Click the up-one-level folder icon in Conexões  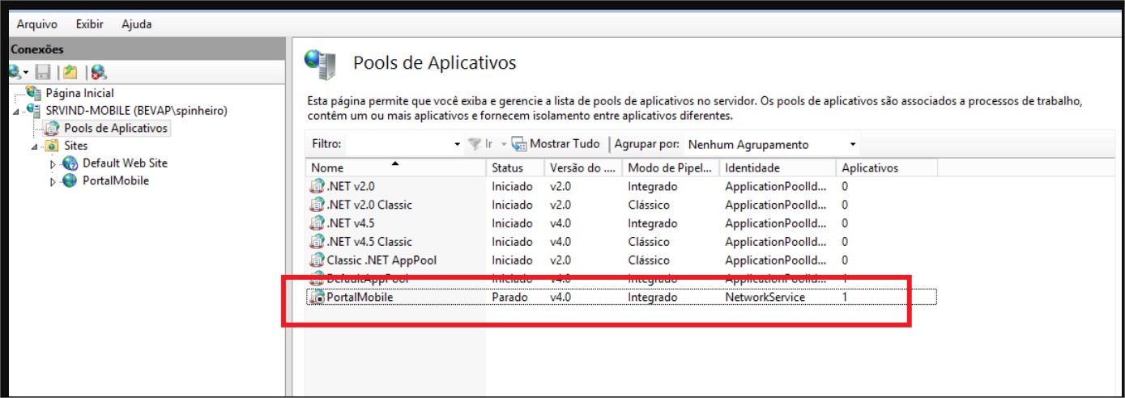pyautogui.click(x=70, y=72)
